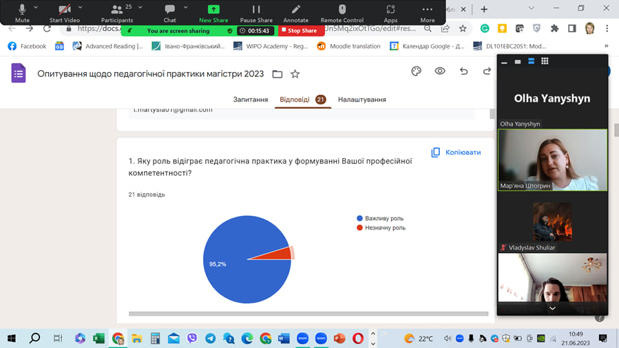This screenshot has height=348, width=619.
Task: Open Chrome three-dot menu
Action: [607, 28]
